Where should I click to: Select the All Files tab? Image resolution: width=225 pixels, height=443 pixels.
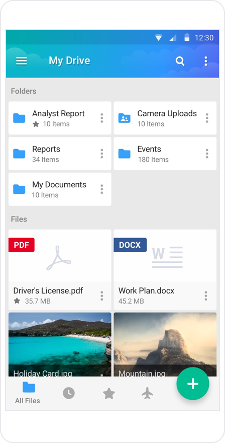pyautogui.click(x=28, y=393)
